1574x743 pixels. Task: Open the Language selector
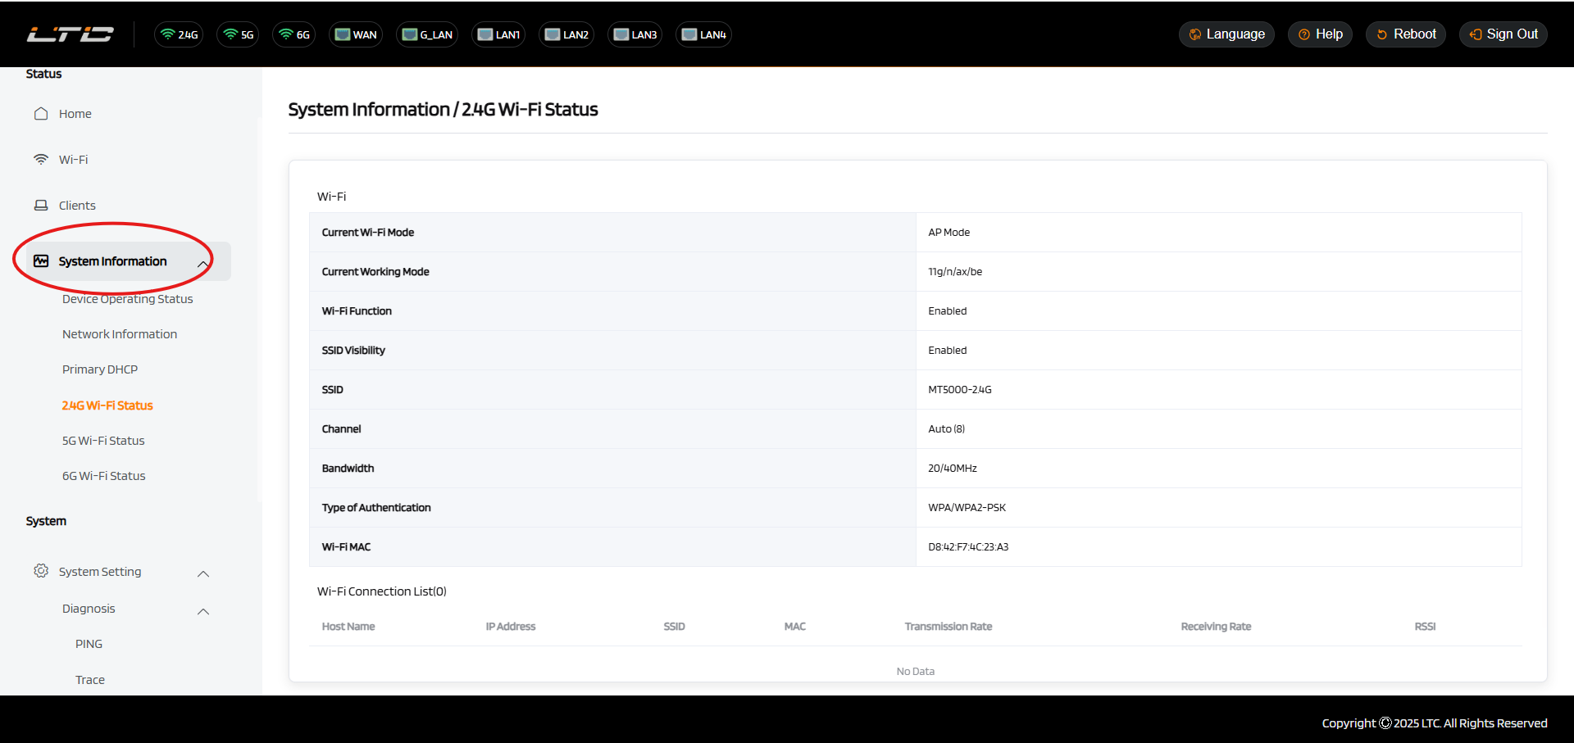(x=1226, y=34)
